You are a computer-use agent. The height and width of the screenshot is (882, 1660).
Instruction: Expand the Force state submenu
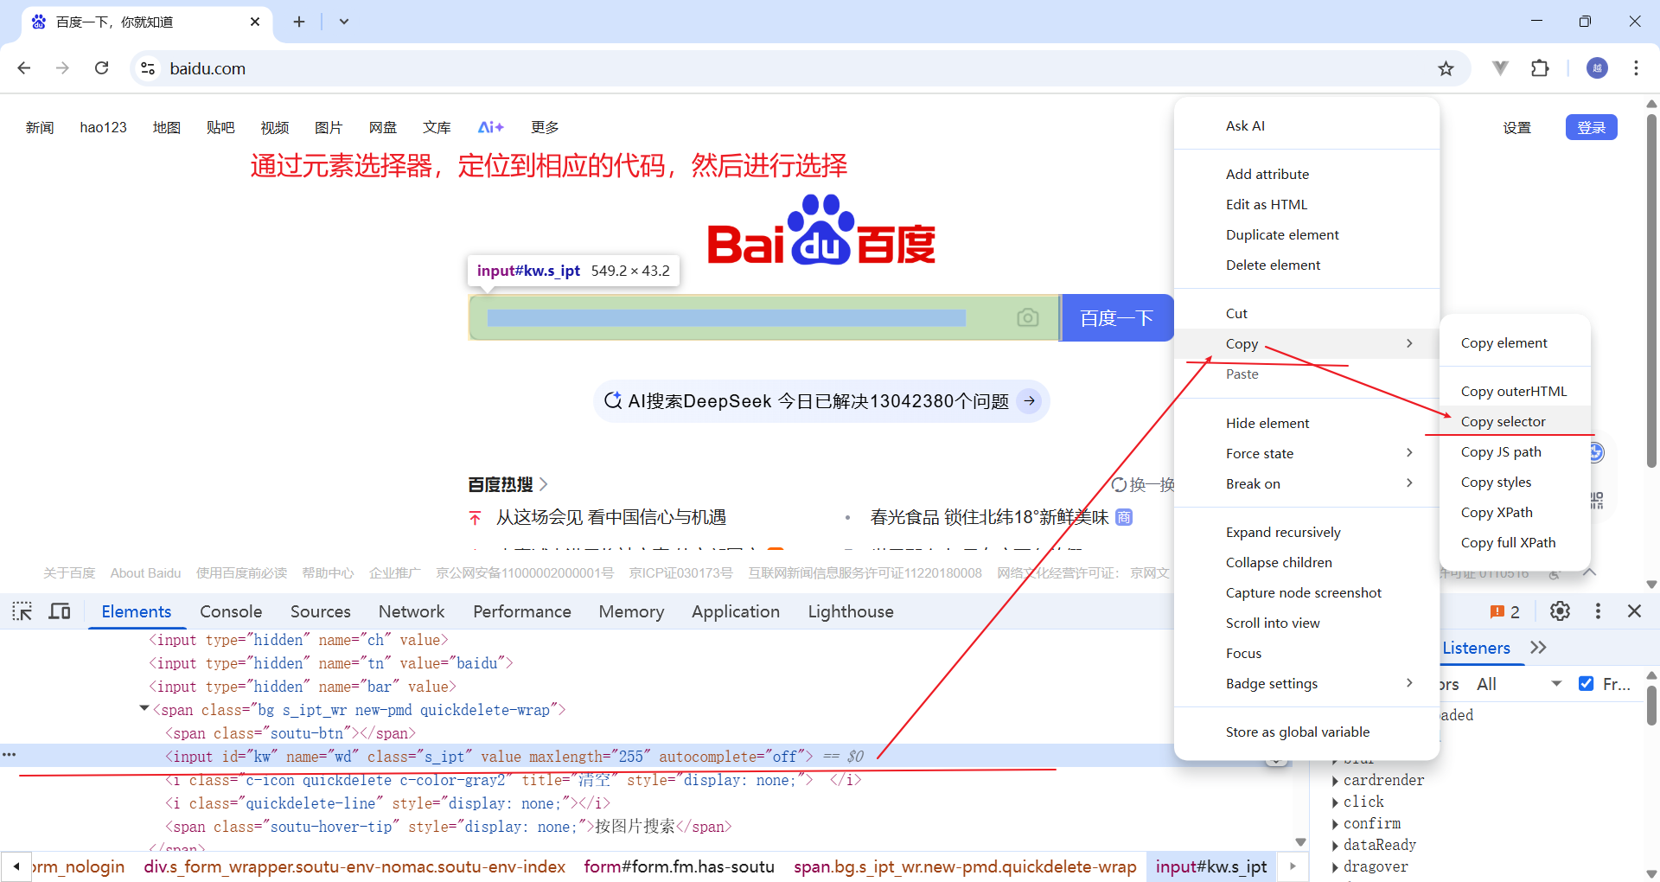click(x=1409, y=453)
